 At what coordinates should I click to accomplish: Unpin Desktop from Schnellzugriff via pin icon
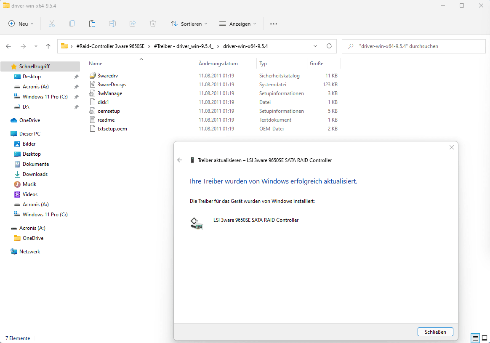(76, 77)
